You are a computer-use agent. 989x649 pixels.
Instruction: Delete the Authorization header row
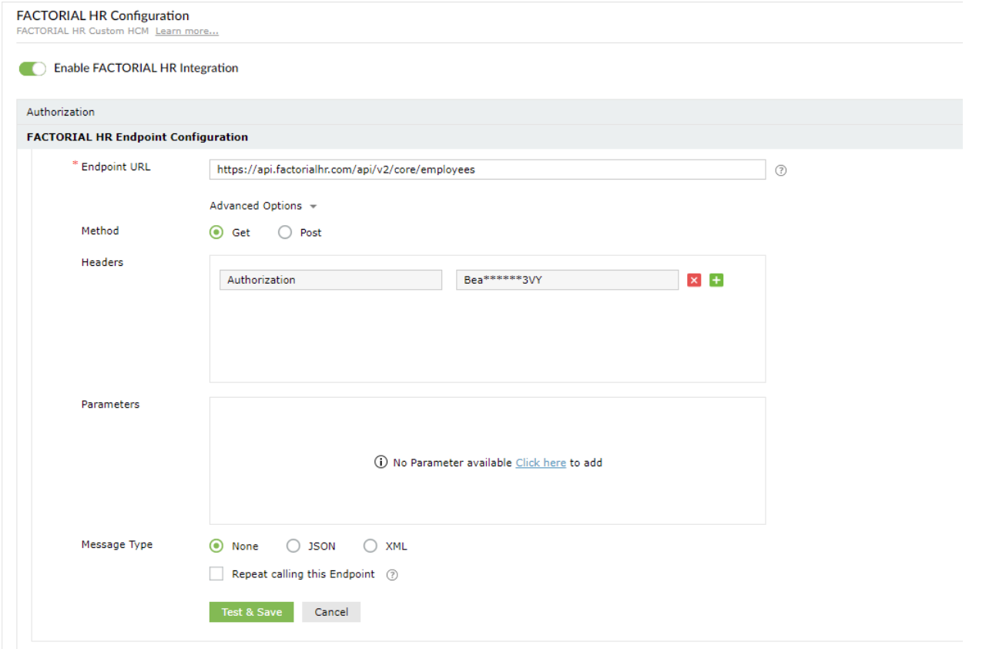(x=694, y=280)
